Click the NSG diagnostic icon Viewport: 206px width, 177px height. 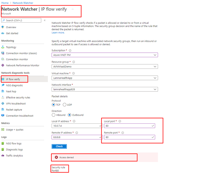(3, 85)
